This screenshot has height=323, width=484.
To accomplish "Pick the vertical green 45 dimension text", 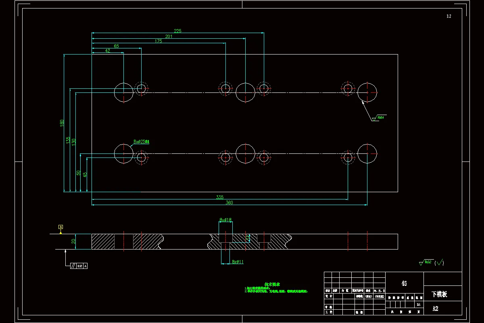I will click(x=85, y=174).
